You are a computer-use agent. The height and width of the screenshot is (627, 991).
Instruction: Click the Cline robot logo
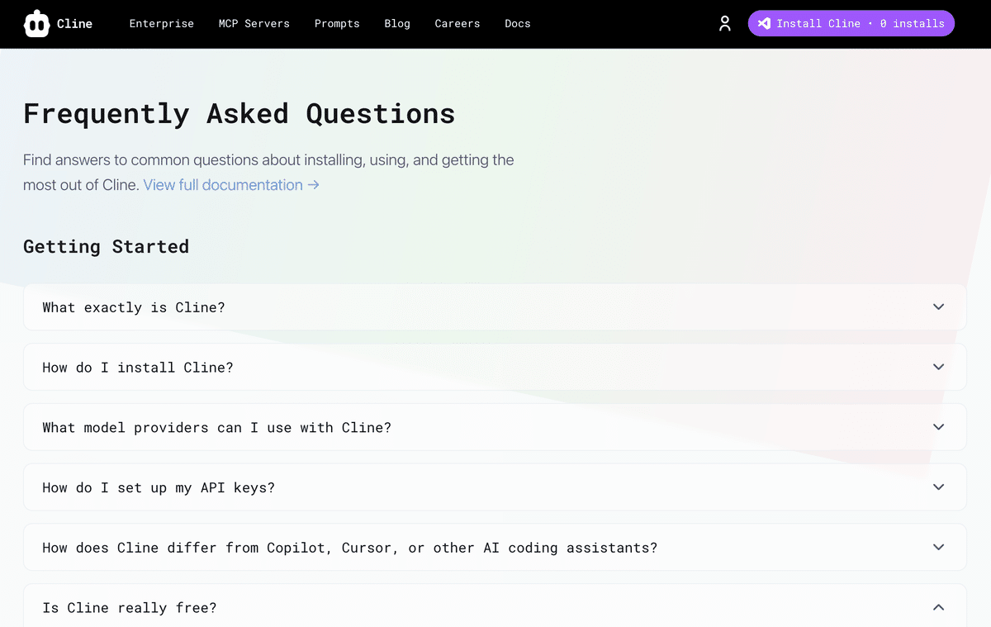pyautogui.click(x=36, y=23)
